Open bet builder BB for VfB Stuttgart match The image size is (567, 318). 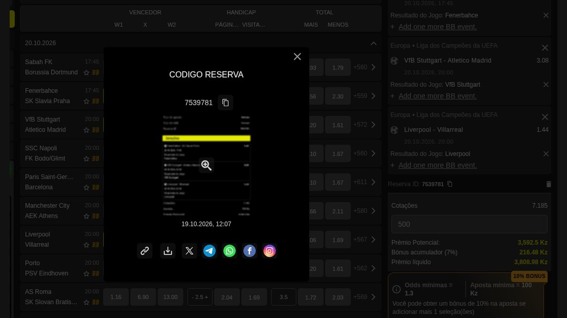(95, 130)
